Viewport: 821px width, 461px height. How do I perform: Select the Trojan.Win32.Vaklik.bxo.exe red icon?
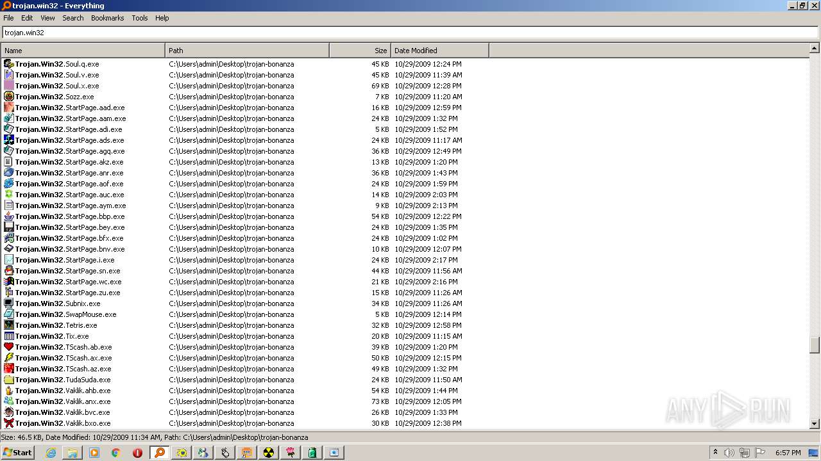point(9,423)
